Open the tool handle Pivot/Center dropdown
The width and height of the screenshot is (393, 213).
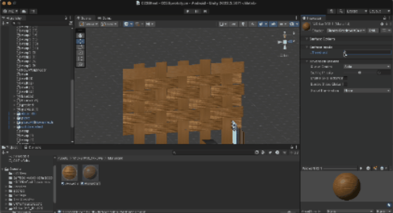tap(89, 24)
